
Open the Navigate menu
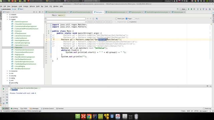[x=14, y=6]
